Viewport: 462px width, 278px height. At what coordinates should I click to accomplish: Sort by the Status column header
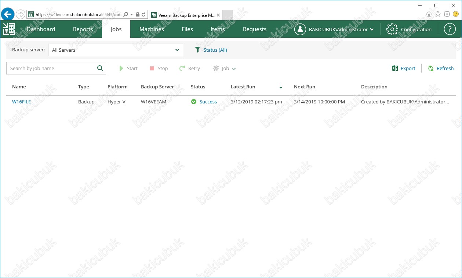pos(198,87)
